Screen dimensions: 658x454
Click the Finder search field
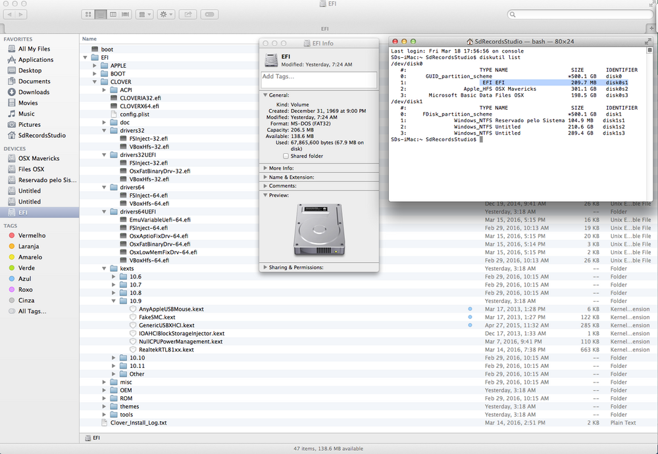[579, 14]
